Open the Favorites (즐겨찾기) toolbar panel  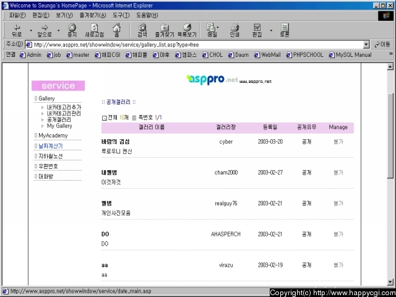coord(165,30)
